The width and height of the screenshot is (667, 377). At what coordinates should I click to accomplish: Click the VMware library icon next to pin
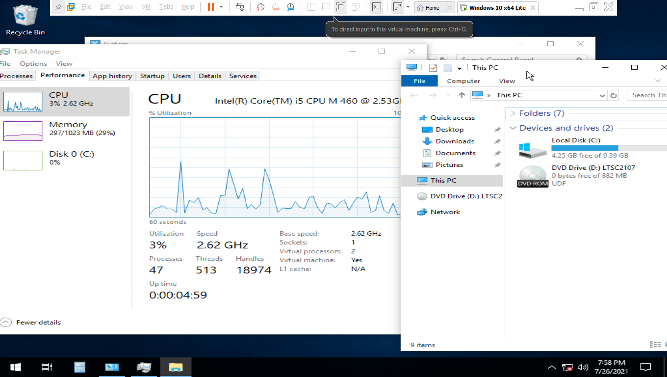pyautogui.click(x=71, y=7)
